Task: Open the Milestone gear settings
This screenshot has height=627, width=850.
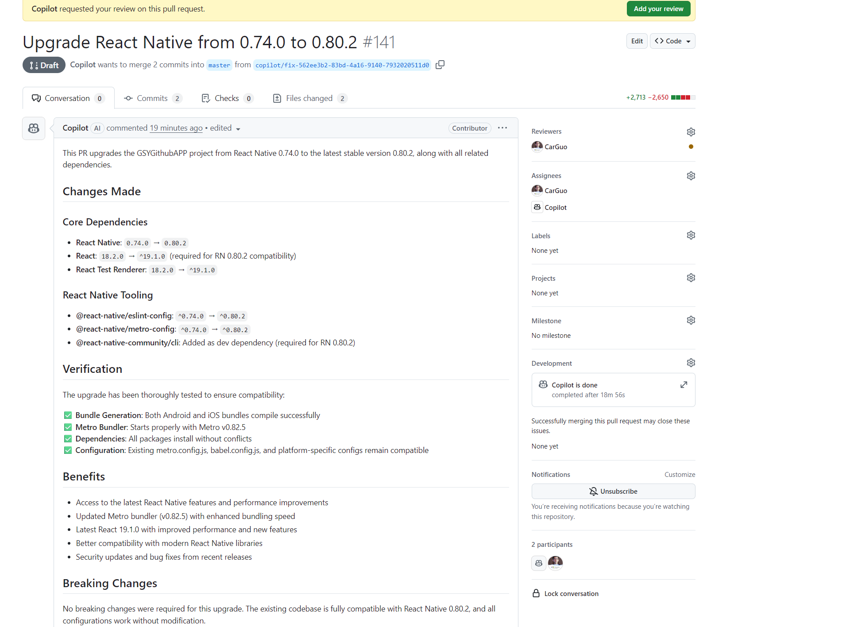Action: point(691,320)
